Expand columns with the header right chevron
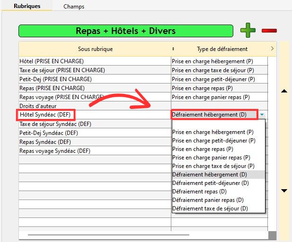Image resolution: width=292 pixels, height=242 pixels. click(x=272, y=49)
